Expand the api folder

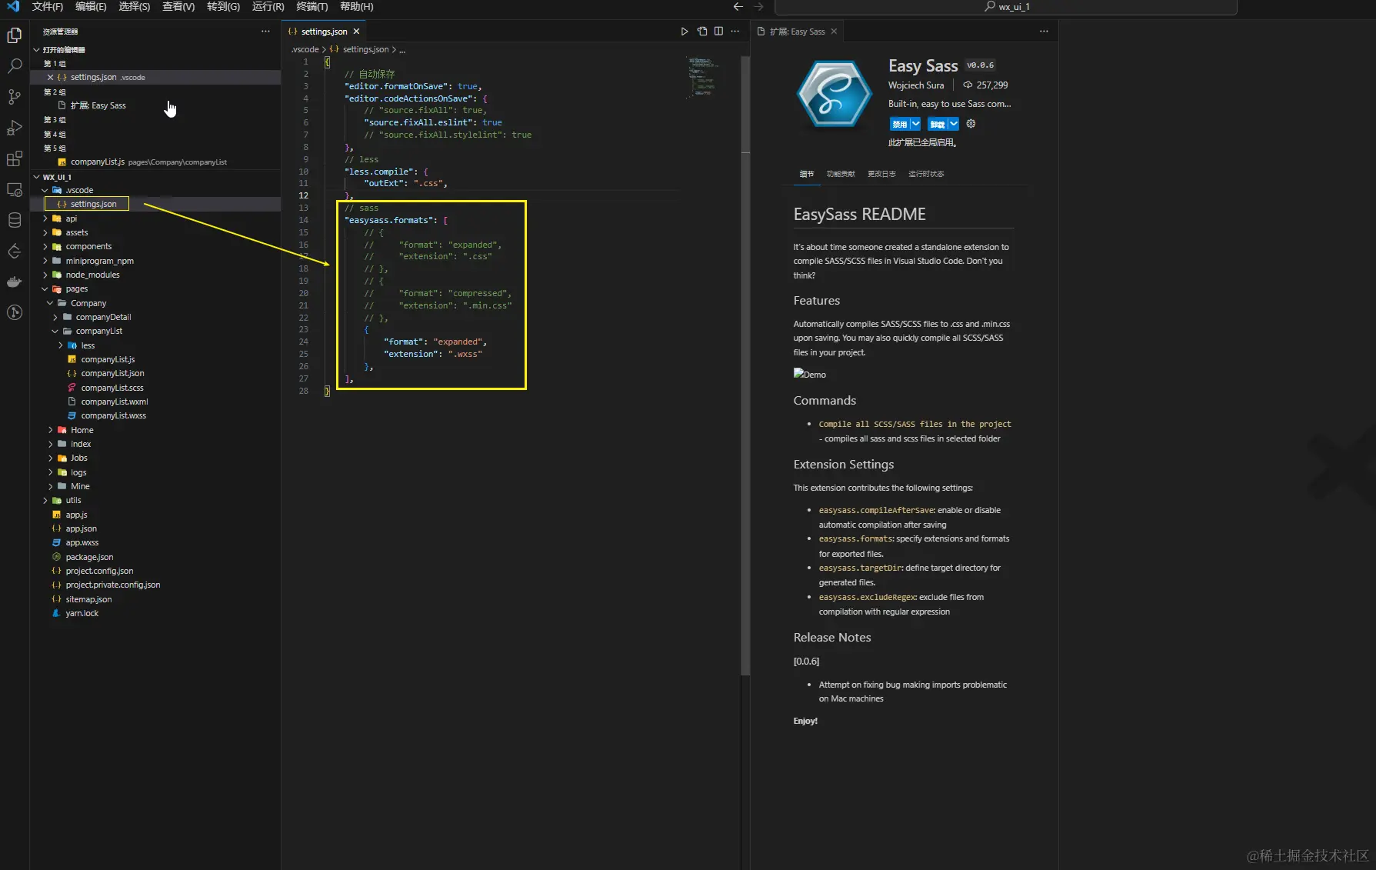45,219
